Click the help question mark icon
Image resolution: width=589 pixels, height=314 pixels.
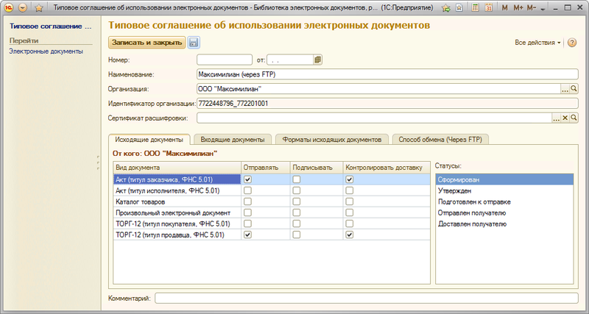click(x=571, y=43)
